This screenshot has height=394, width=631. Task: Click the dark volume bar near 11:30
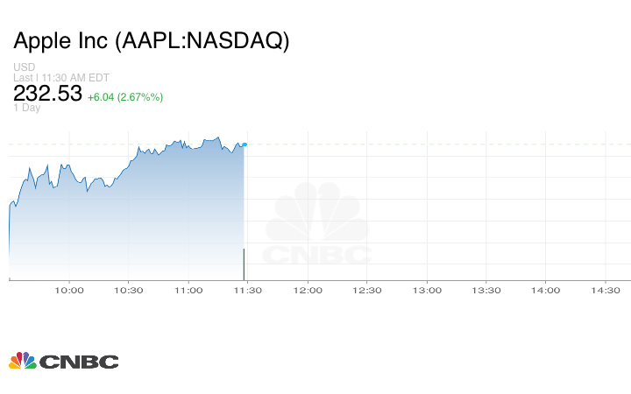(243, 264)
